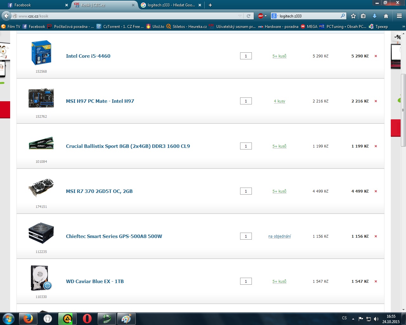Open the downloads arrow icon
The image size is (406, 325).
375,16
